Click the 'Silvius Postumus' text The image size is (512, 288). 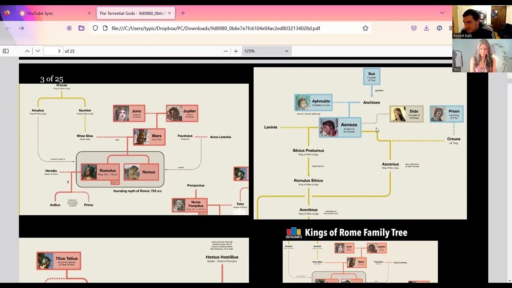coord(308,150)
